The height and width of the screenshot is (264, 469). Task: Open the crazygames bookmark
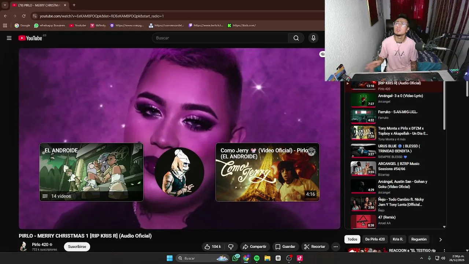(x=127, y=25)
